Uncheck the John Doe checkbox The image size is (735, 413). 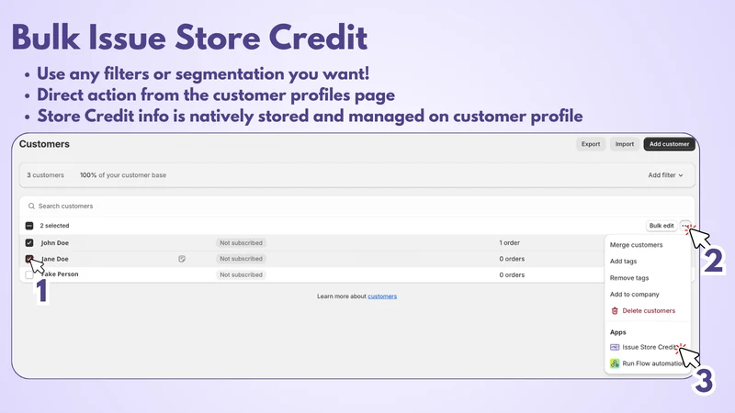29,242
